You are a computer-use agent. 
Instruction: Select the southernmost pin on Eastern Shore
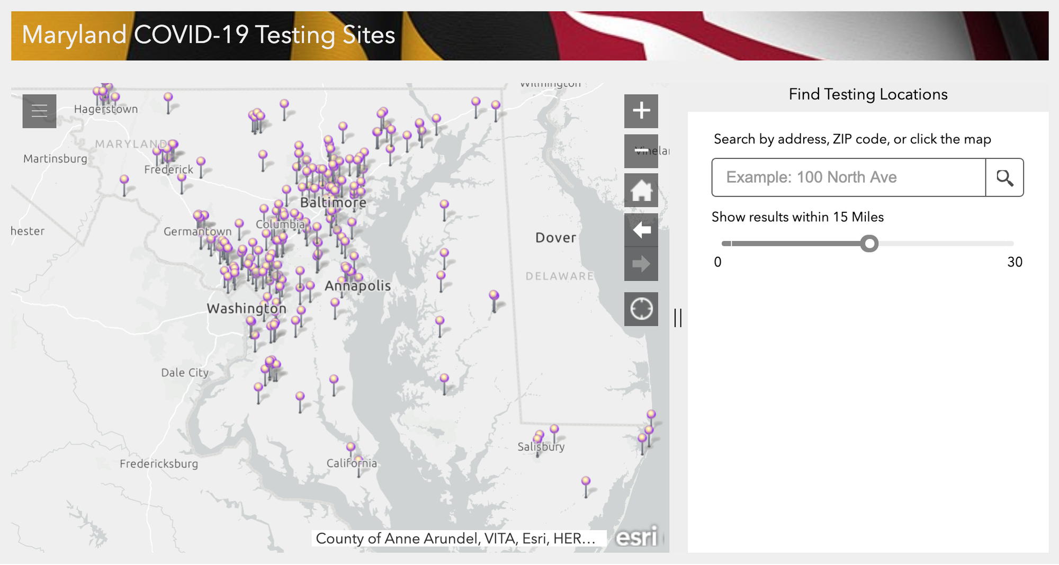tap(586, 481)
